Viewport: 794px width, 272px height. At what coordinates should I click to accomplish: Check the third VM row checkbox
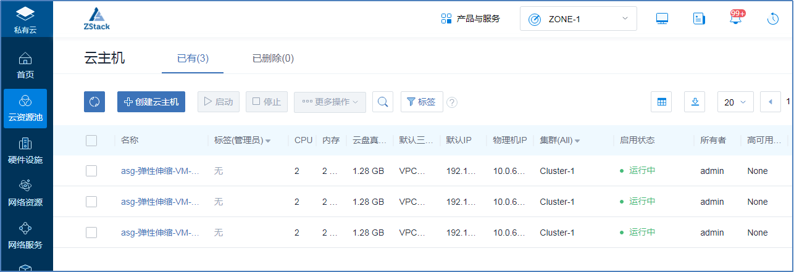(x=91, y=233)
